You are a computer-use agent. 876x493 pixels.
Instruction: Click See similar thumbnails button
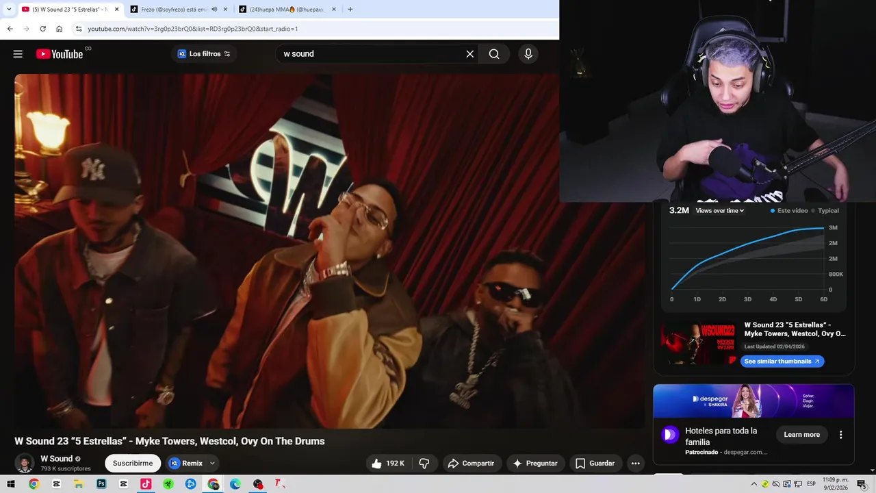point(782,362)
